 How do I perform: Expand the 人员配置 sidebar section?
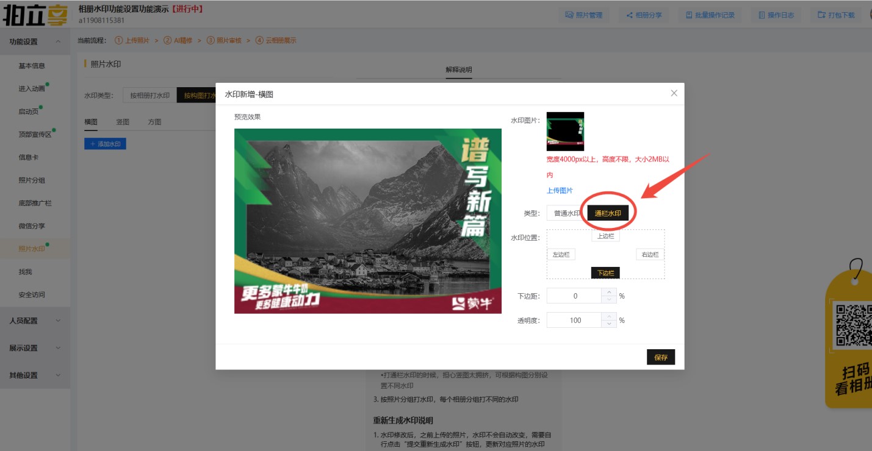35,321
